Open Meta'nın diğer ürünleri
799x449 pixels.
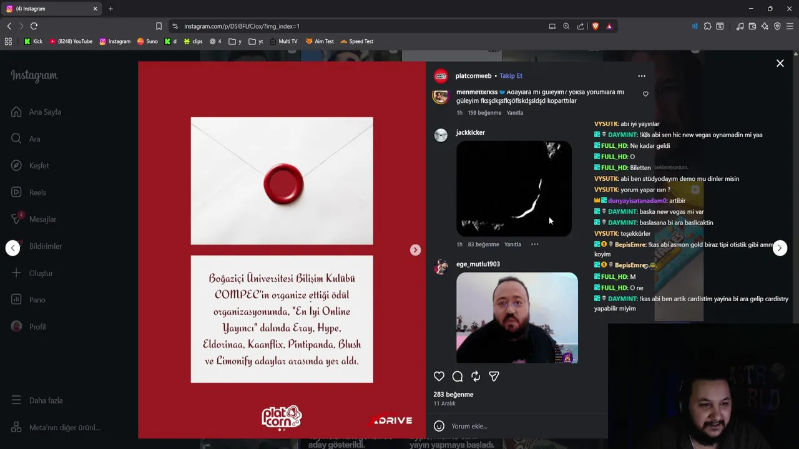tap(56, 428)
